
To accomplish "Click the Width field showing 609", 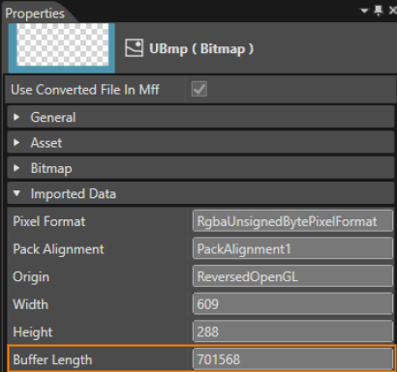I will click(292, 303).
